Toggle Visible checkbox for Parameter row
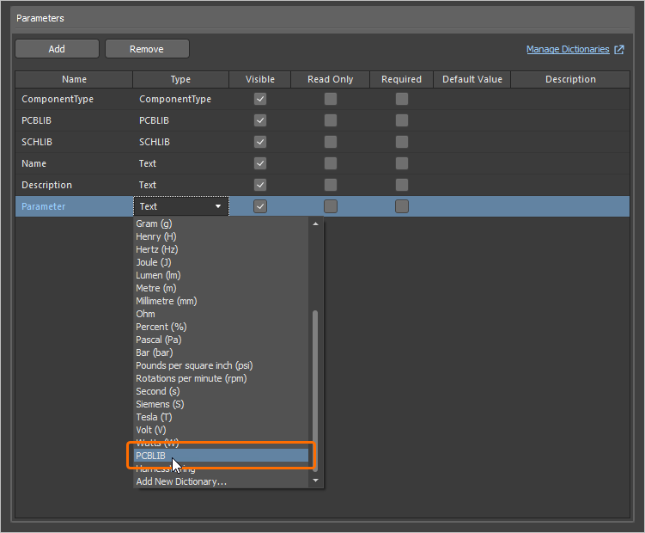This screenshot has height=533, width=645. pyautogui.click(x=260, y=206)
